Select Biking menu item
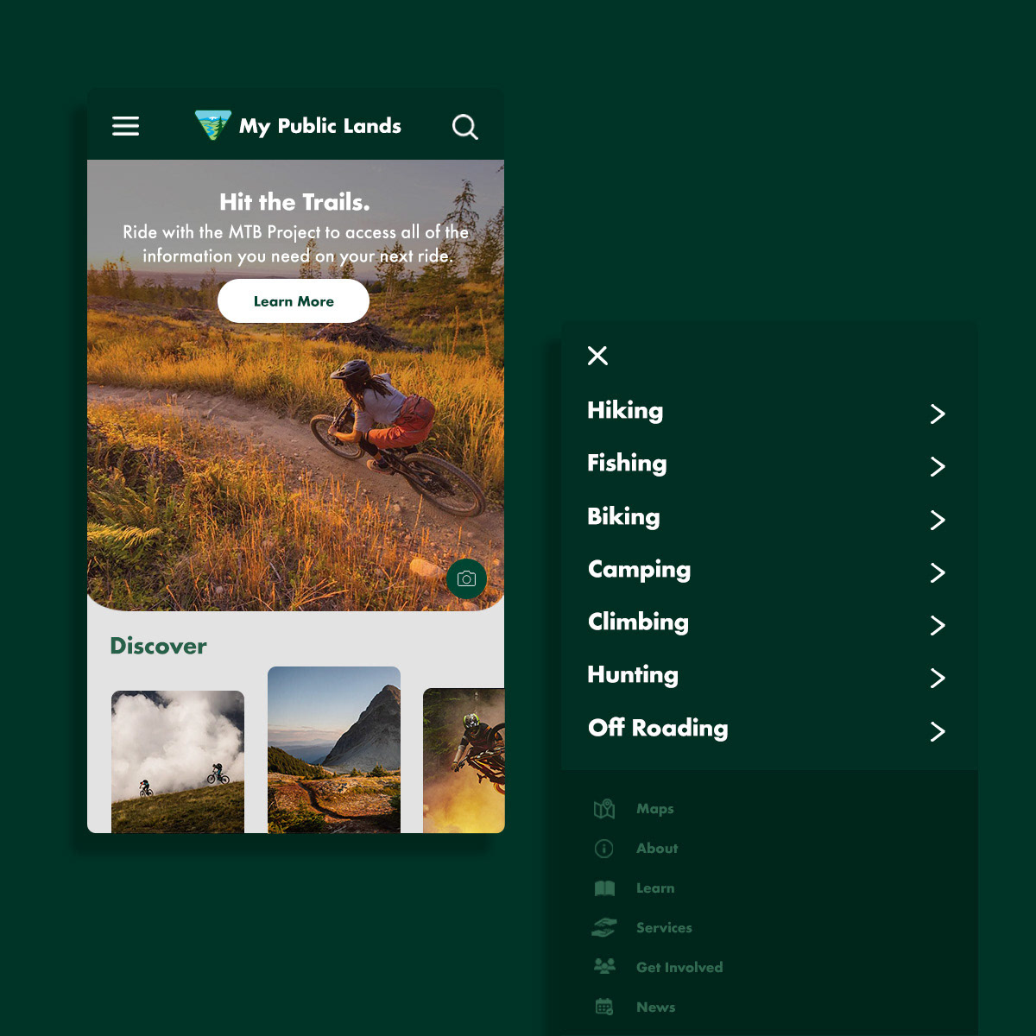 623,517
